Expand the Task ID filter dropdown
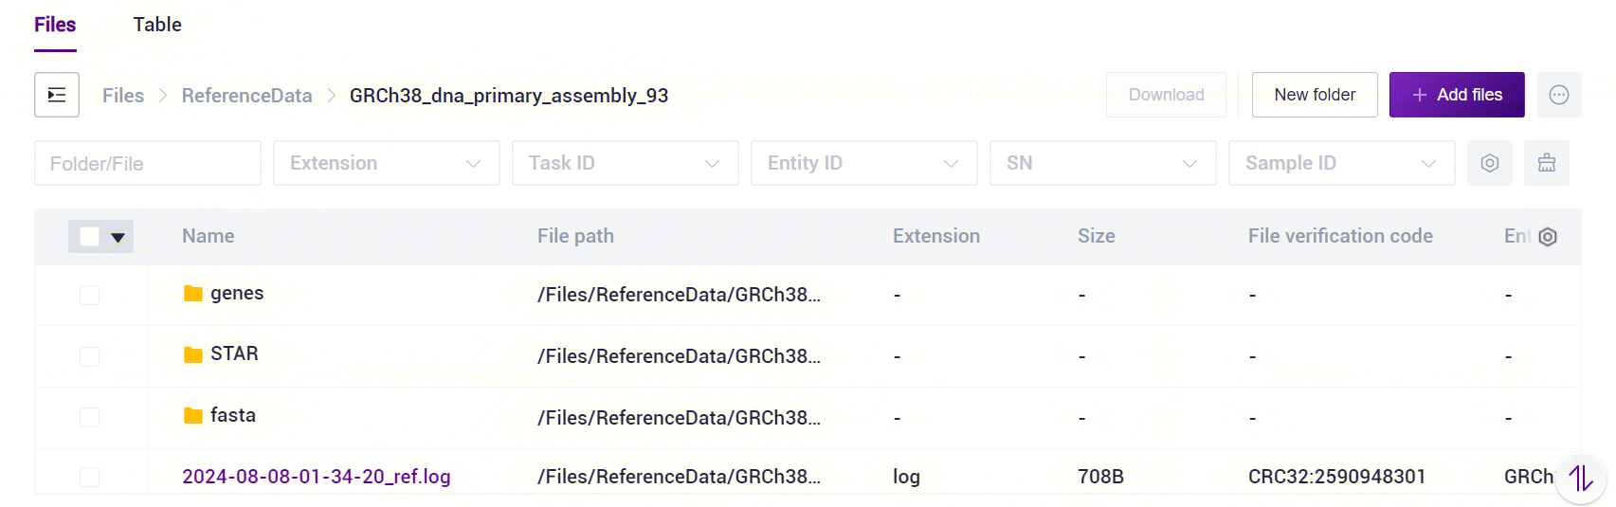 click(626, 163)
